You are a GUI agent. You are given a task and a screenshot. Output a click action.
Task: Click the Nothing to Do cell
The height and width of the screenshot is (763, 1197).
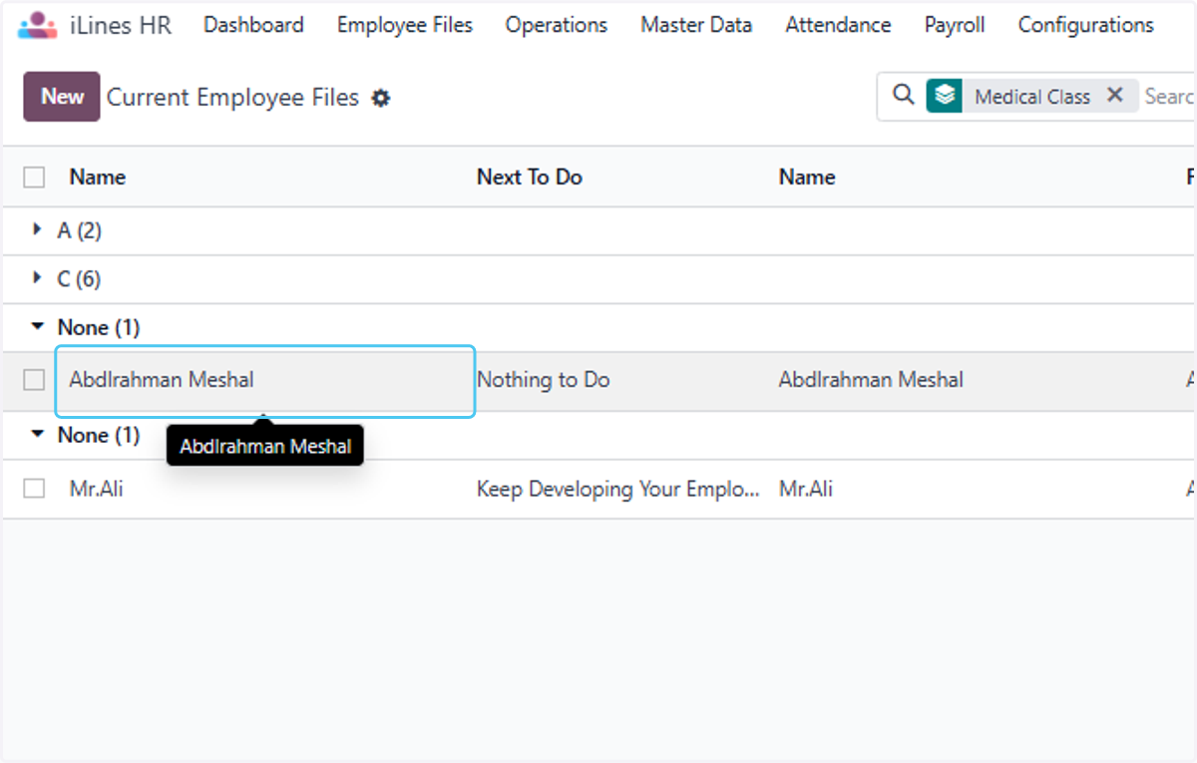544,380
